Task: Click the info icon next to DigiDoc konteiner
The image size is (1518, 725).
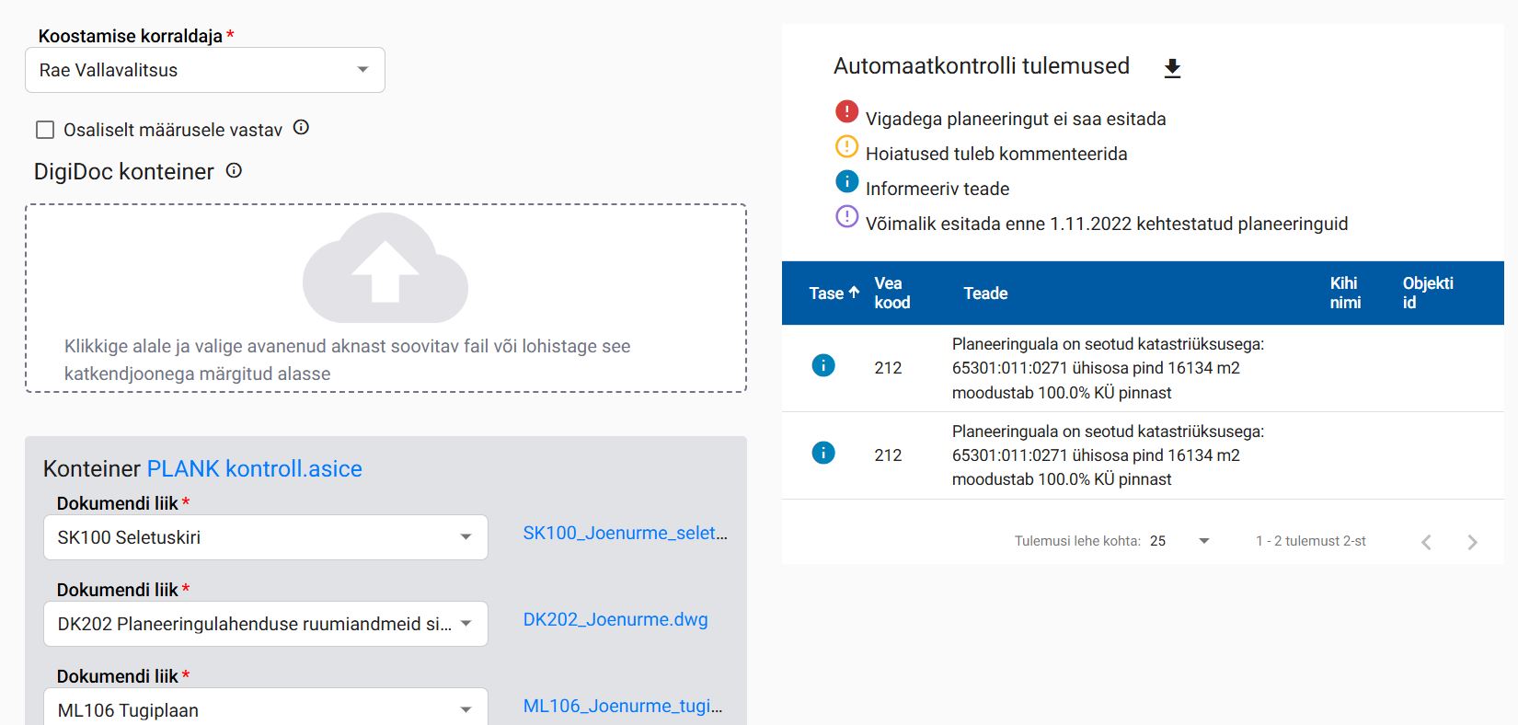Action: click(234, 170)
